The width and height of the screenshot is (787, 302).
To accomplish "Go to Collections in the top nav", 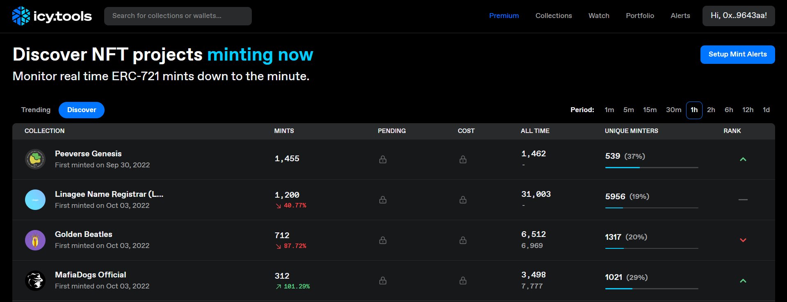I will [554, 16].
